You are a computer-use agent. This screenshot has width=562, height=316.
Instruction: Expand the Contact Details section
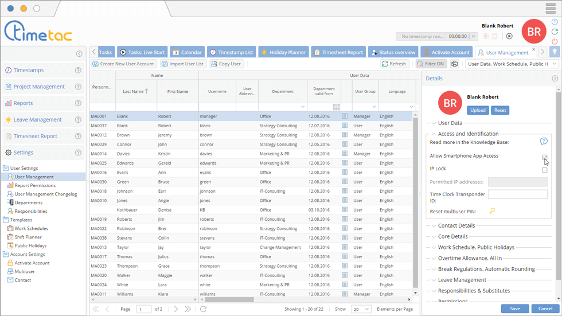coord(456,226)
